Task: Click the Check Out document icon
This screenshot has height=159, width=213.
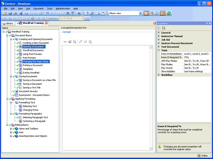Action: (x=98, y=13)
